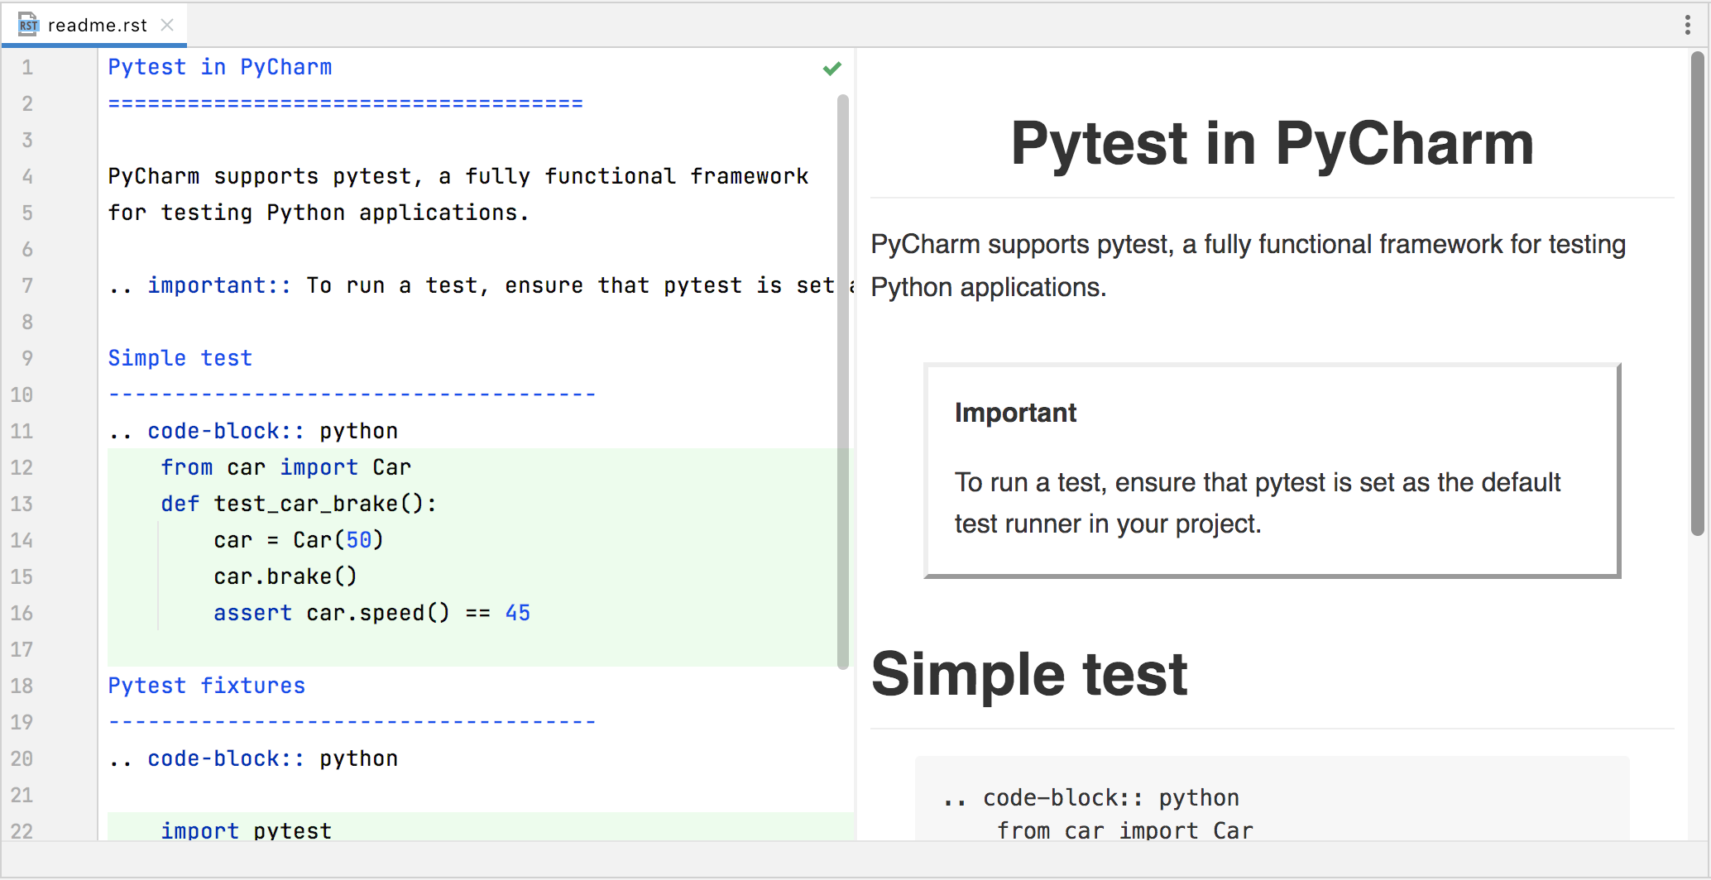This screenshot has height=880, width=1711.
Task: Click line number 12 in gutter
Action: 22,467
